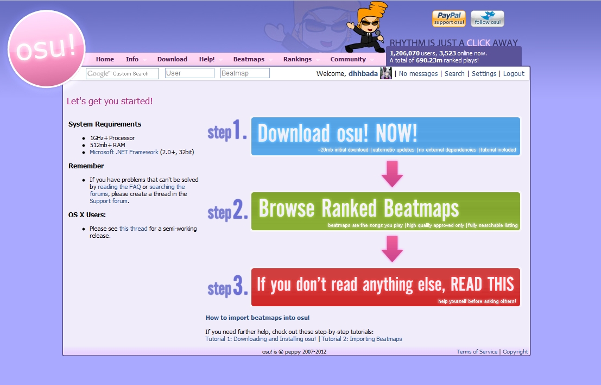601x385 pixels.
Task: Click the pink osu! logo
Action: 47,49
